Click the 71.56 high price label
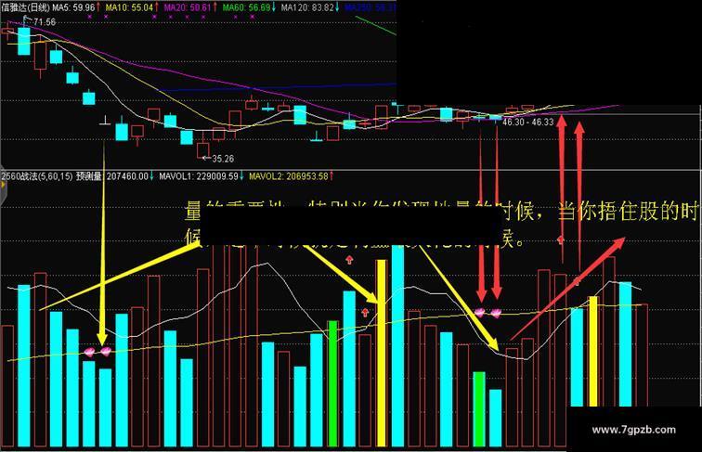The width and height of the screenshot is (702, 452). (x=45, y=22)
